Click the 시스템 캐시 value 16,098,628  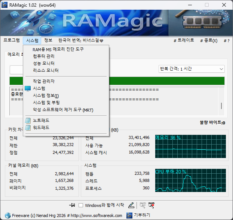(x=139, y=152)
